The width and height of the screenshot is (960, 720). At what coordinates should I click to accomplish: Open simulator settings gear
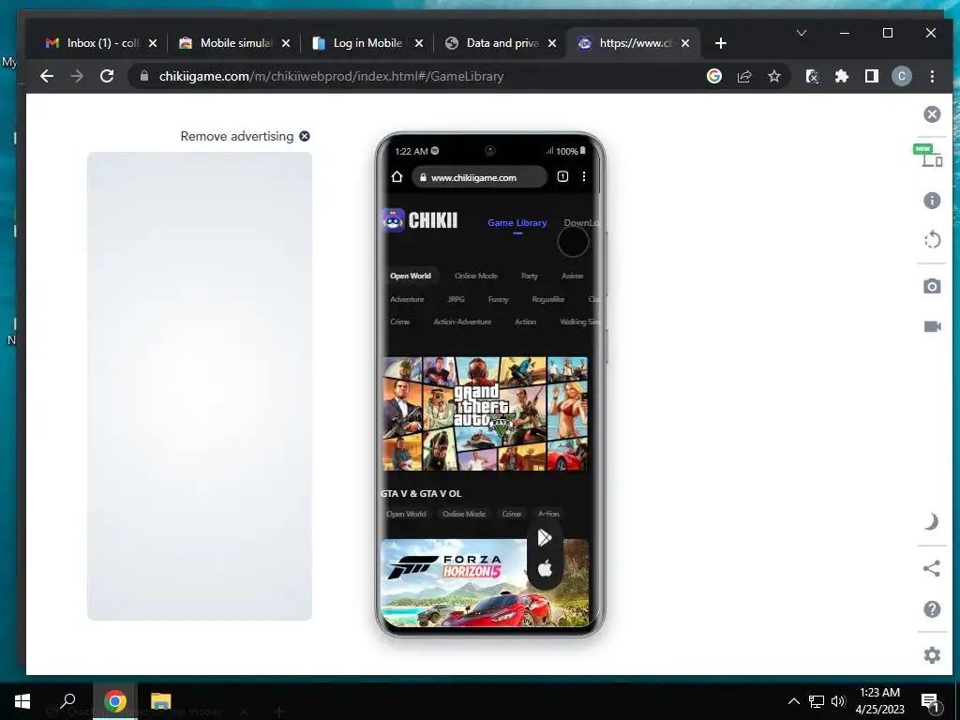click(x=932, y=655)
